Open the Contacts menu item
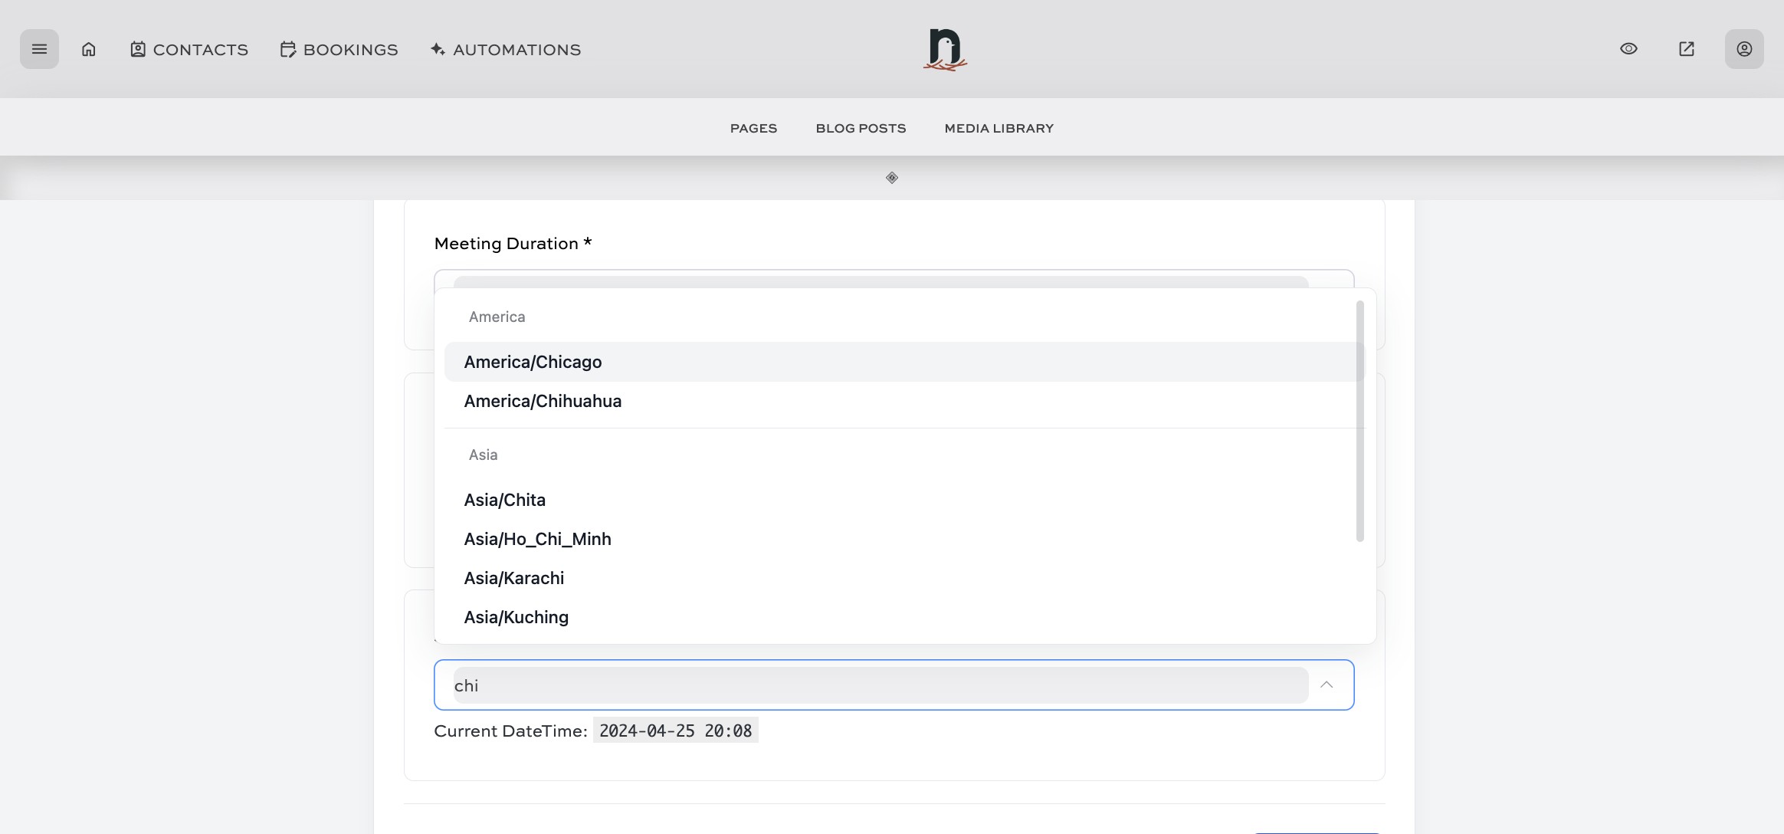The width and height of the screenshot is (1784, 834). tap(189, 50)
